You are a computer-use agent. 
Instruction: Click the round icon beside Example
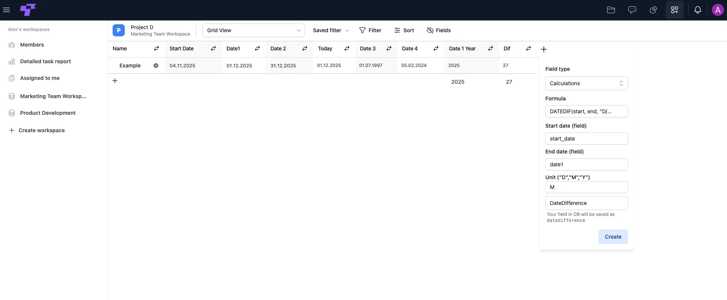pos(156,66)
